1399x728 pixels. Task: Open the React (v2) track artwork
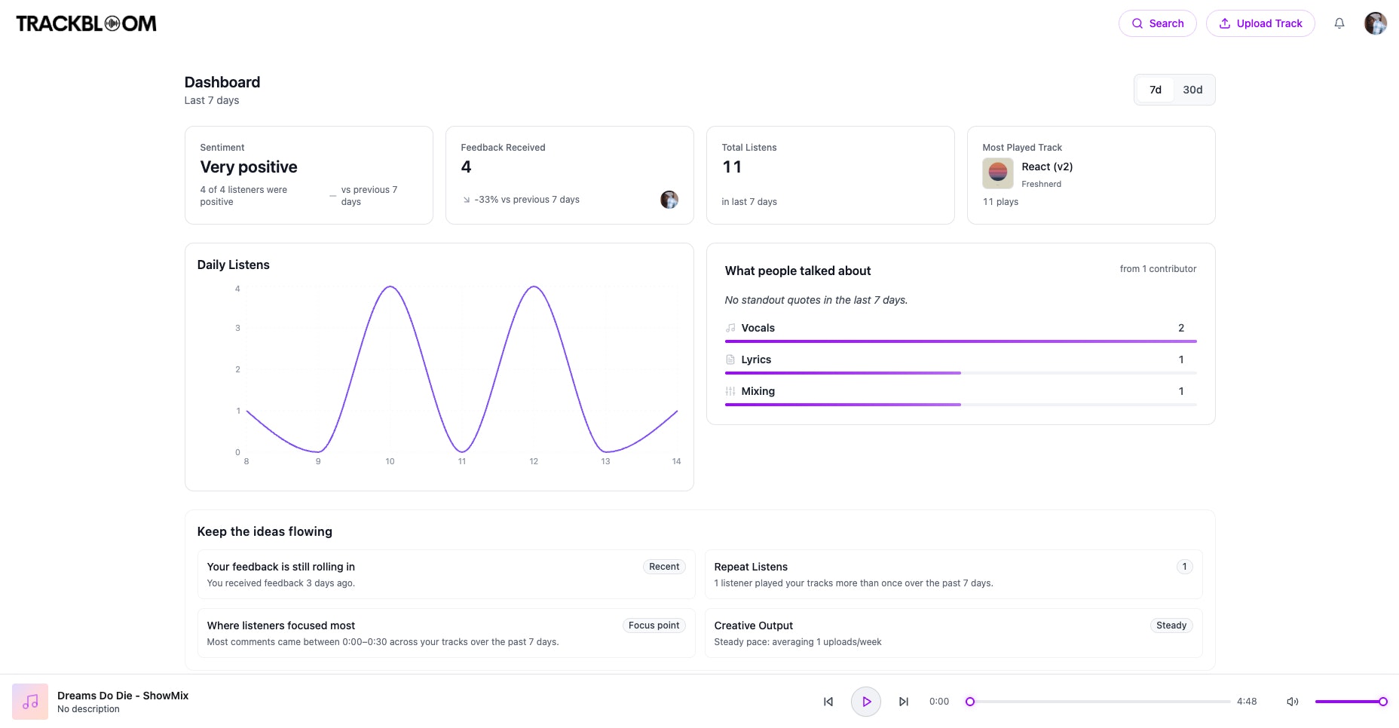point(997,173)
